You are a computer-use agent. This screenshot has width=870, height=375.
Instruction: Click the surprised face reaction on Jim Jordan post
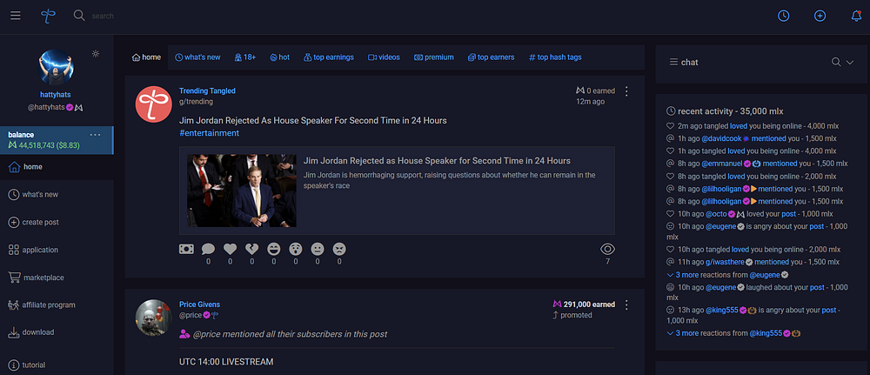point(296,249)
